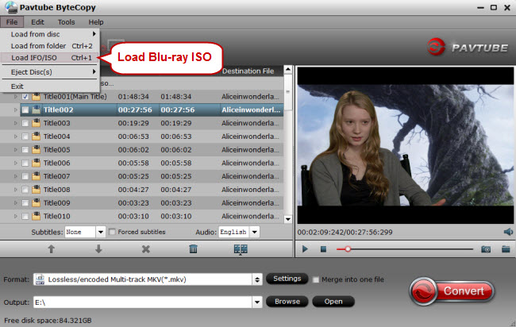Check the Title004 checkbox
Viewport: 516px width, 327px height.
coord(25,137)
